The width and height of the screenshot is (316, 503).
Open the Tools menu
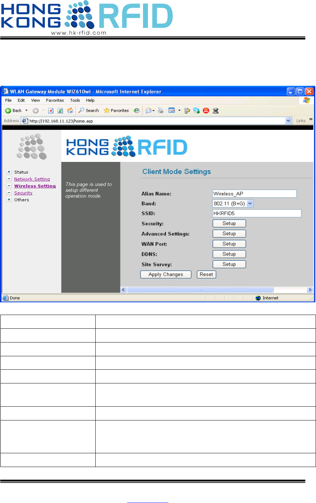(x=75, y=101)
